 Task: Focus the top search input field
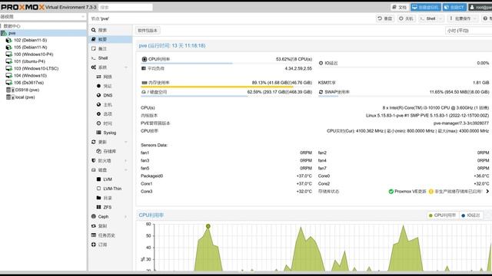126,7
